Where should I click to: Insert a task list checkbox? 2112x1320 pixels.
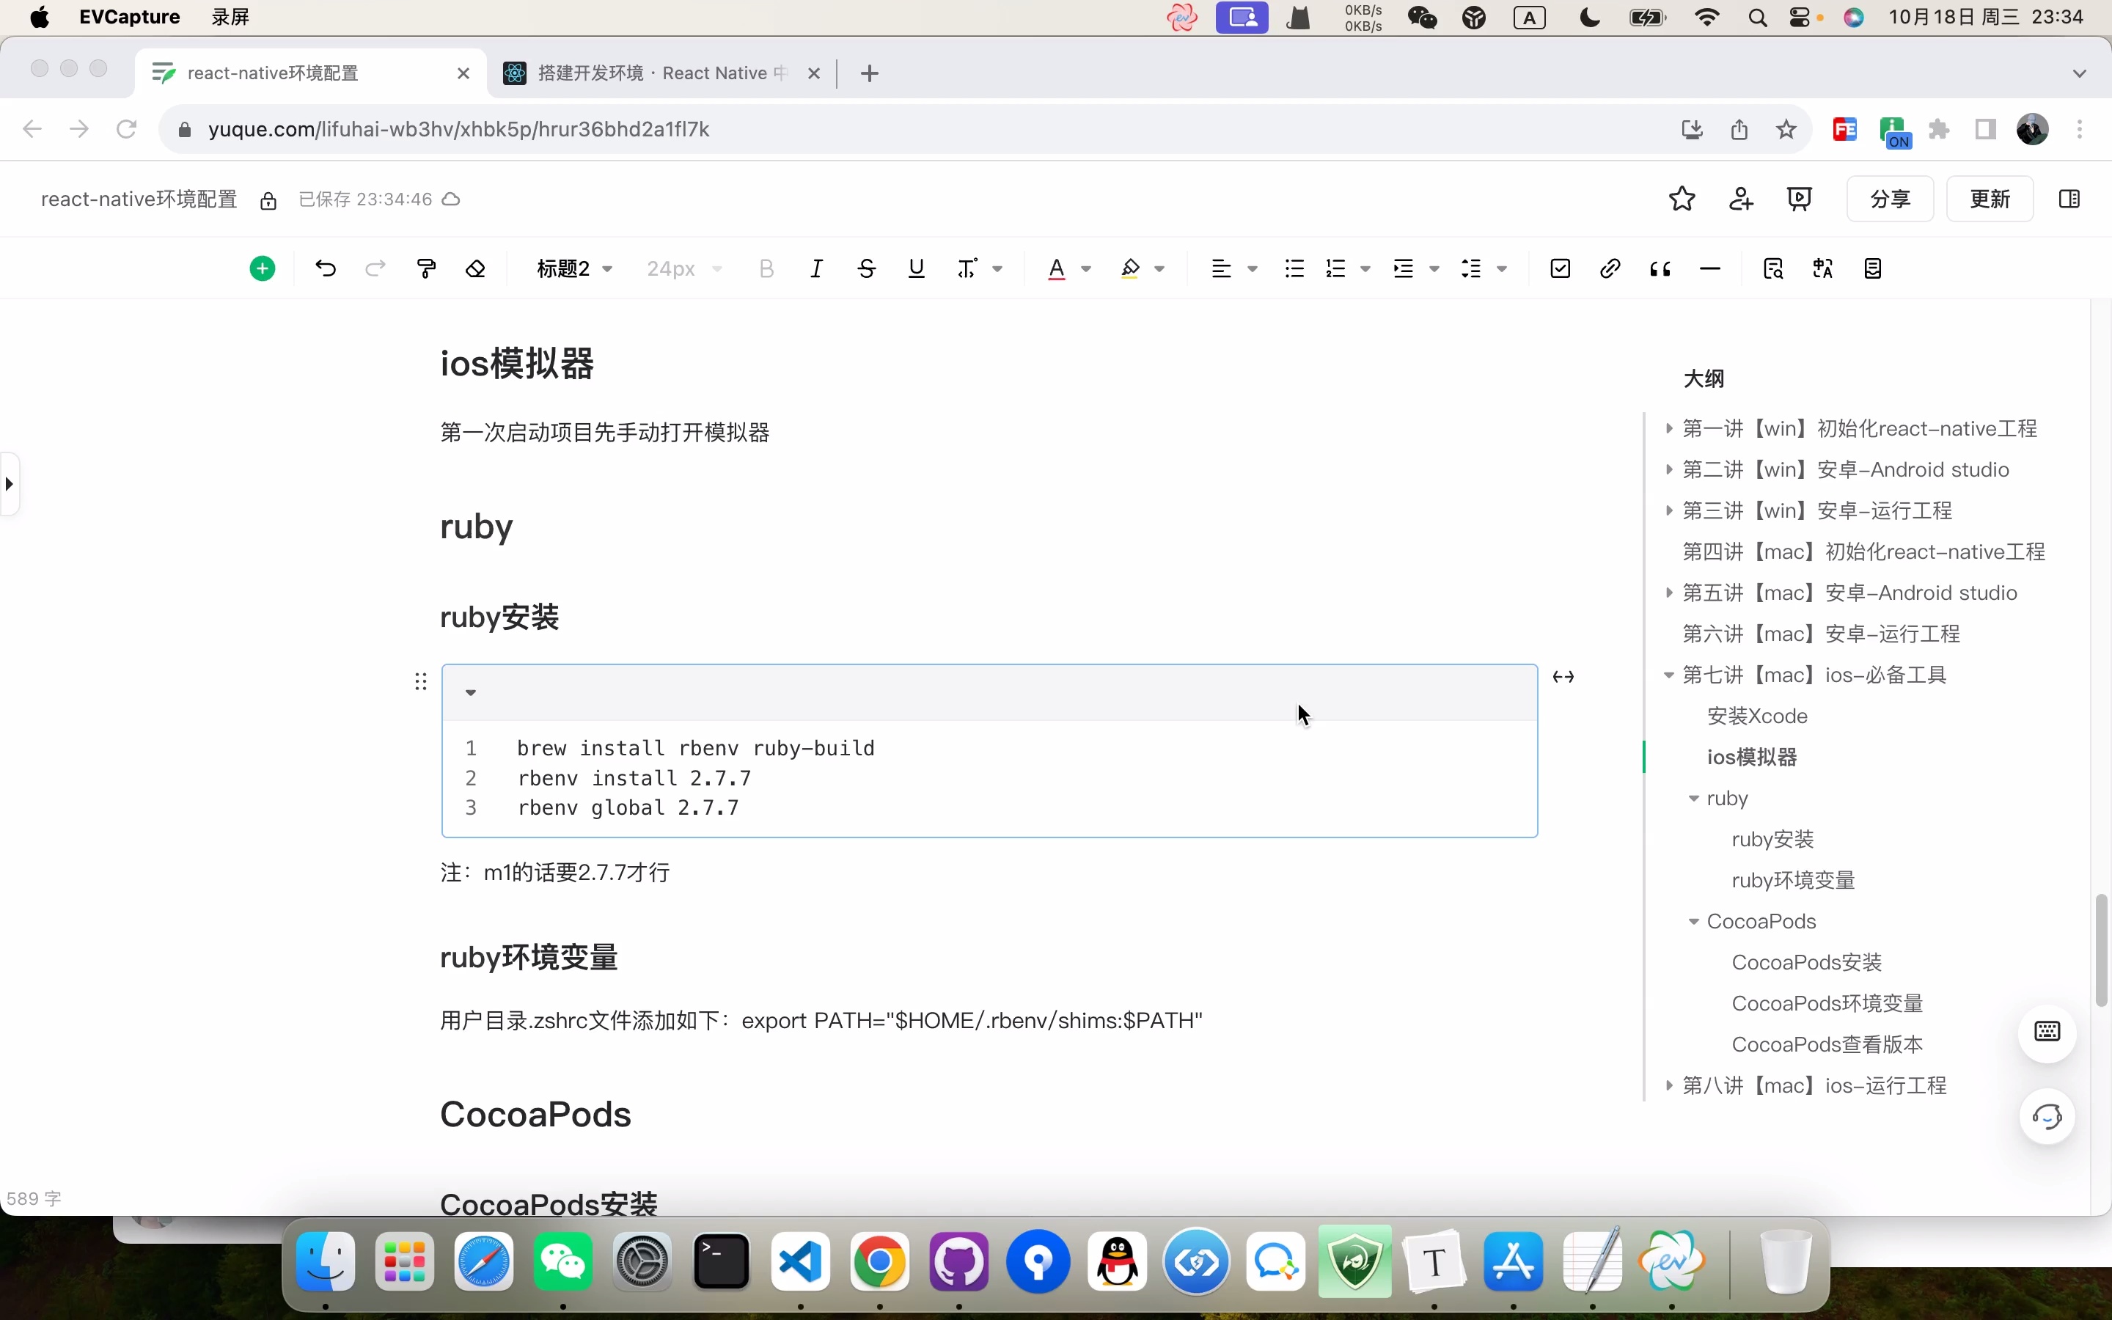tap(1560, 268)
